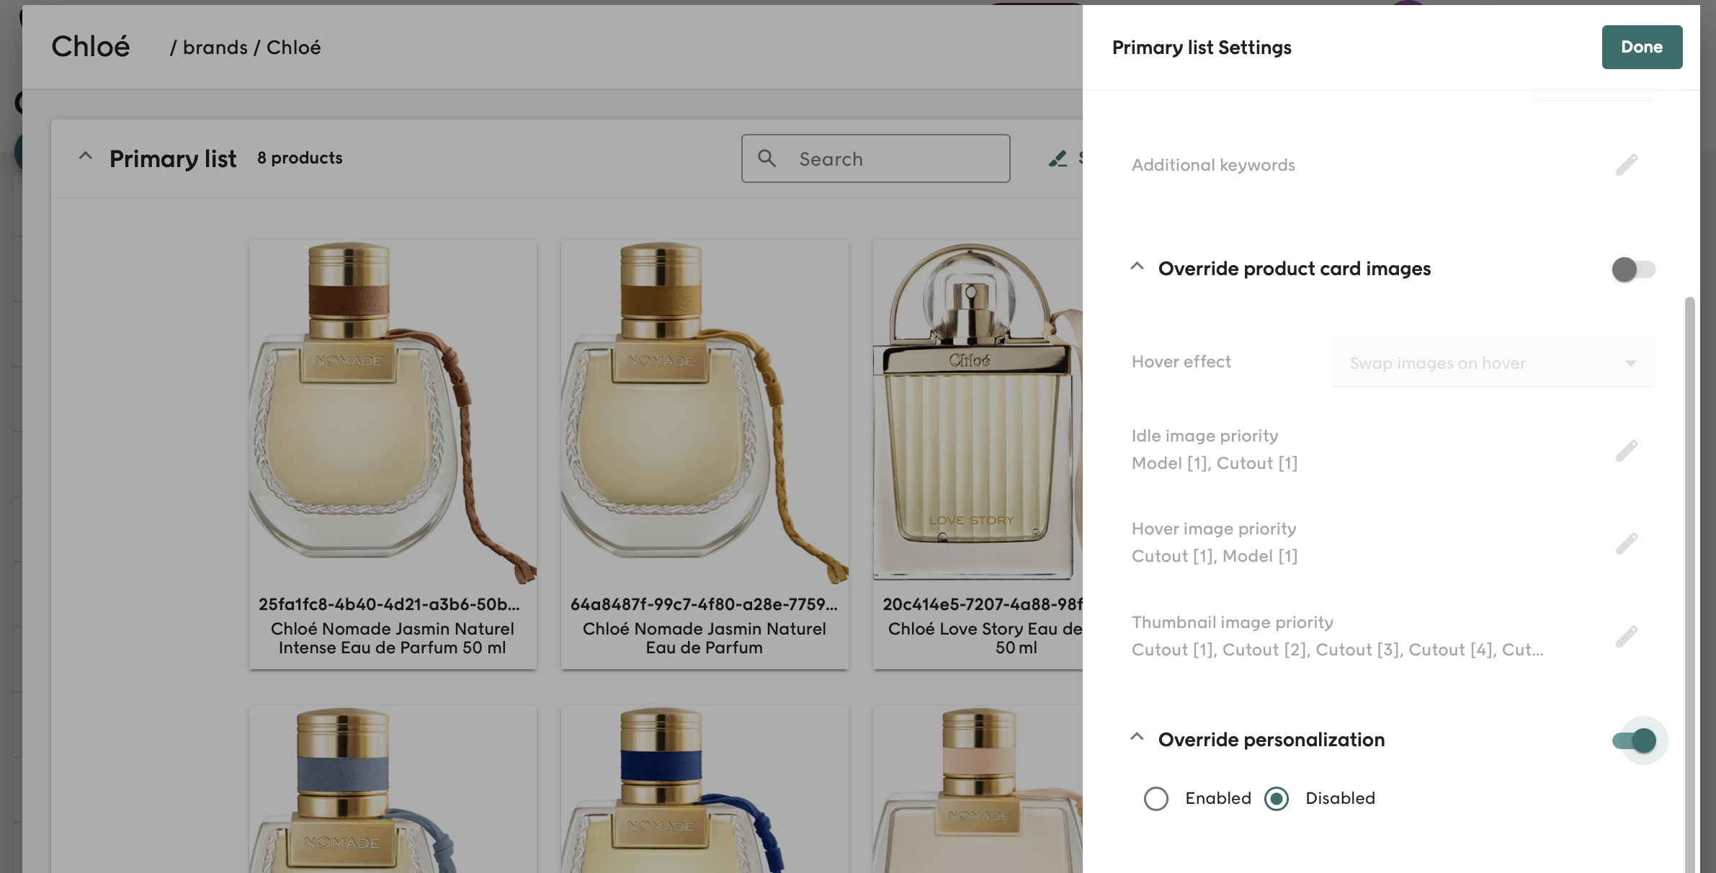Image resolution: width=1716 pixels, height=873 pixels.
Task: Collapse Override personalization section
Action: pyautogui.click(x=1137, y=738)
